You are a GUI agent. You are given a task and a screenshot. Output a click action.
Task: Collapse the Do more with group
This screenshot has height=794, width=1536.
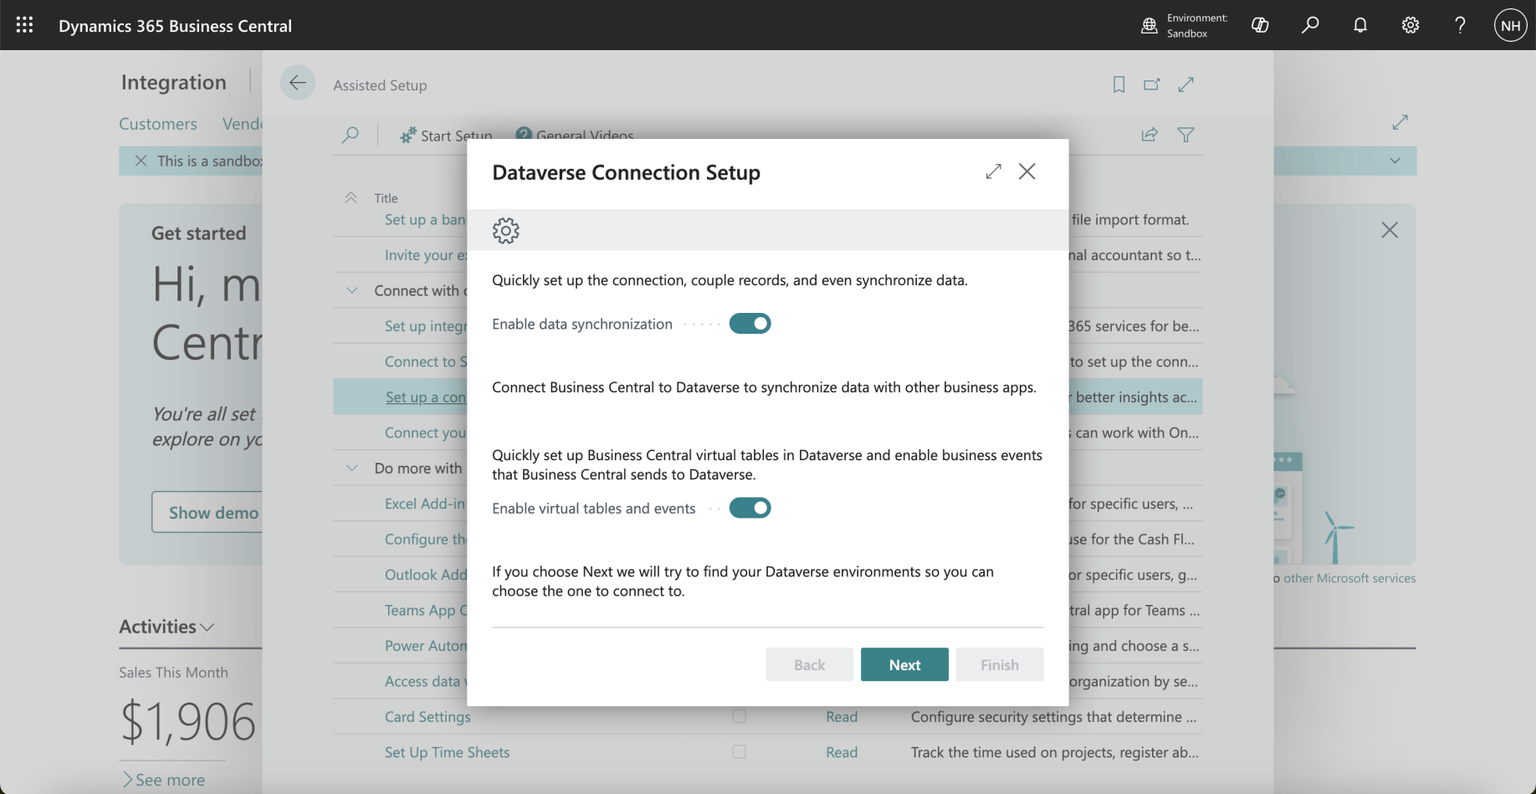pos(352,468)
